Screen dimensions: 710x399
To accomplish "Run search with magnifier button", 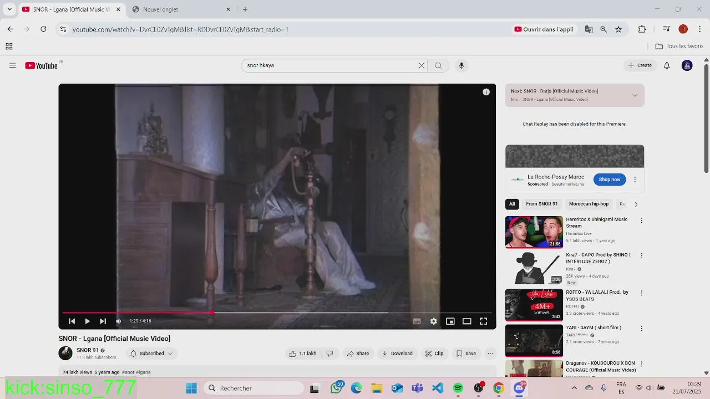I will coord(438,65).
